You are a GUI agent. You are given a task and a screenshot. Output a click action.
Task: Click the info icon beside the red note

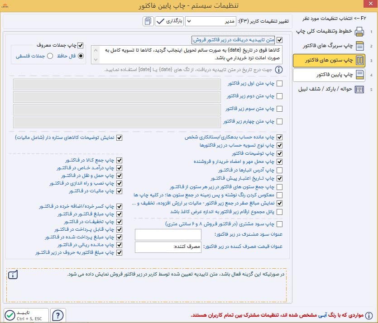pyautogui.click(x=369, y=315)
